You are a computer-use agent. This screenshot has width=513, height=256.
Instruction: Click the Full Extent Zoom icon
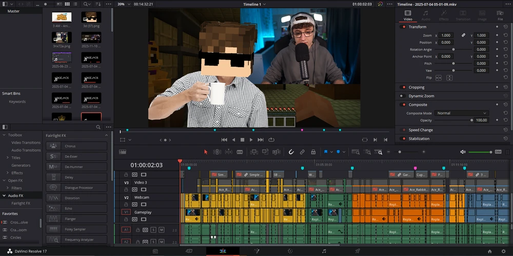coord(356,152)
